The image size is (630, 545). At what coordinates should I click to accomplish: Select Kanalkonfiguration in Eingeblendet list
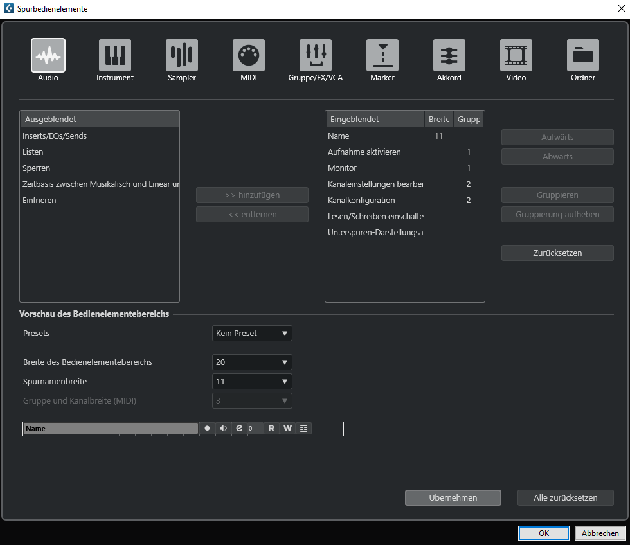click(x=361, y=201)
